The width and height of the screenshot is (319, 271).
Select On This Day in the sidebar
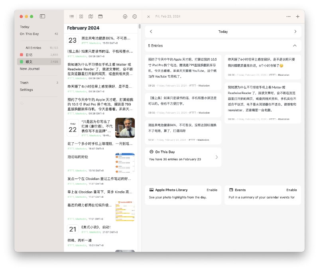[32, 34]
